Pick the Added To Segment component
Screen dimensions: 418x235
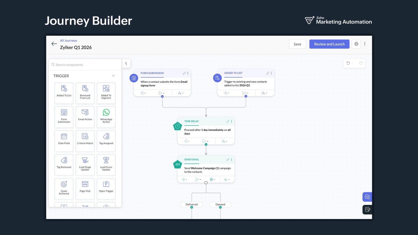tap(106, 93)
